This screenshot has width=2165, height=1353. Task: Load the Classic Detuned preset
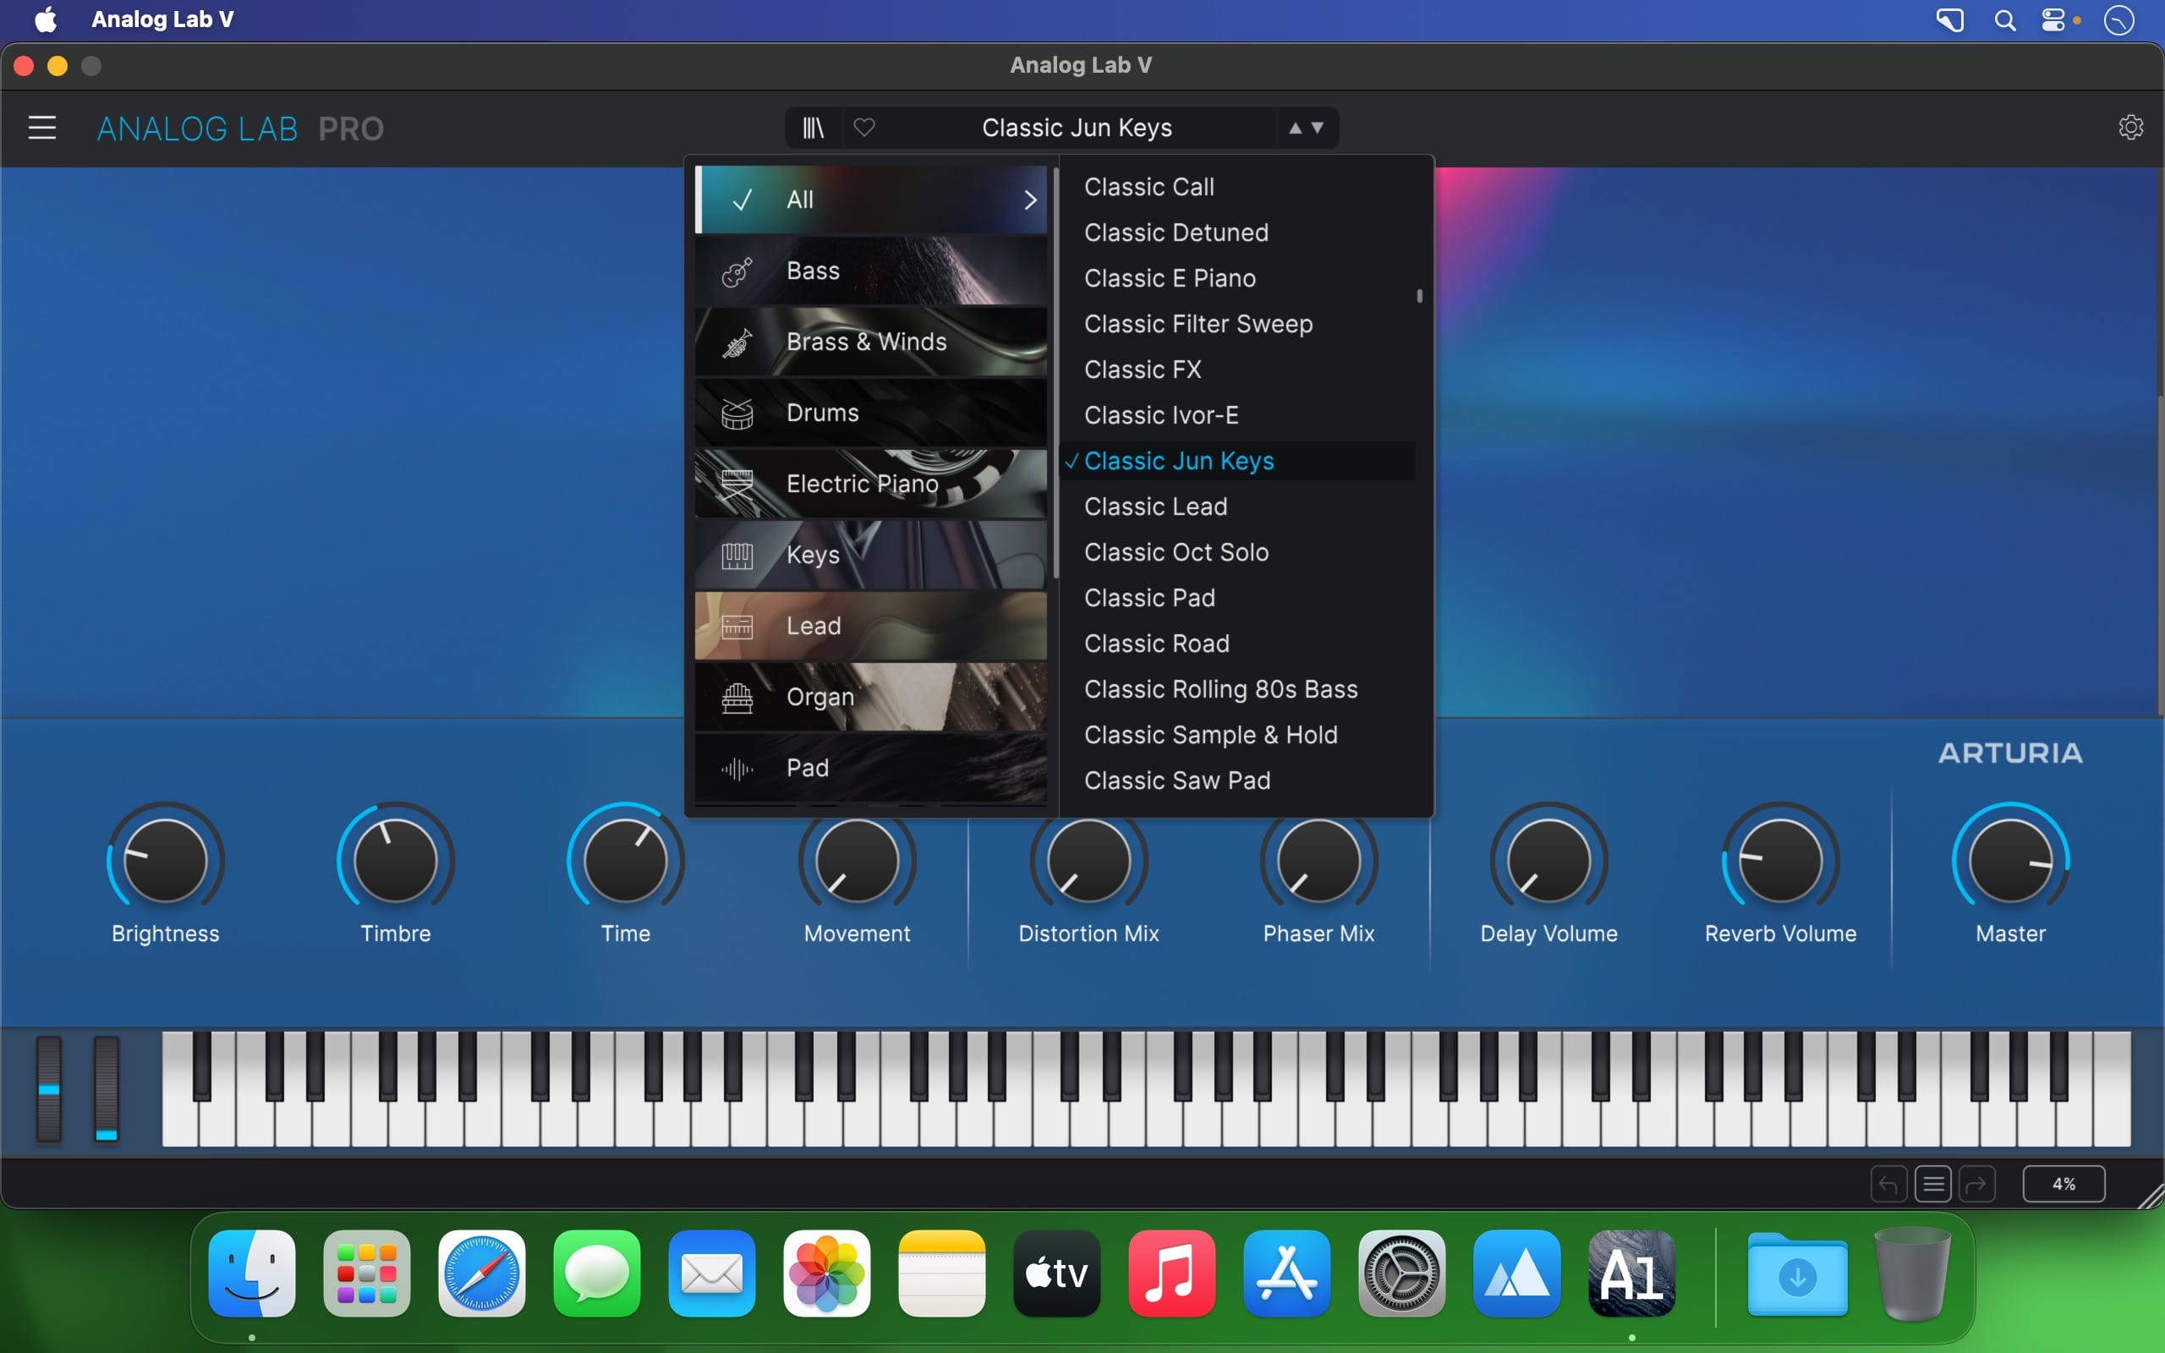pos(1176,233)
